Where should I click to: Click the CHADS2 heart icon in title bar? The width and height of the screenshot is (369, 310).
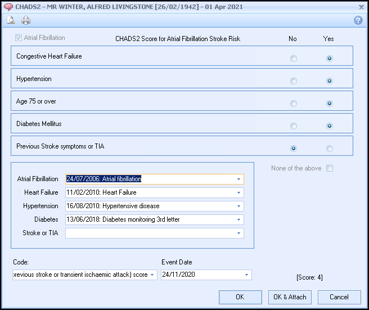[8, 7]
